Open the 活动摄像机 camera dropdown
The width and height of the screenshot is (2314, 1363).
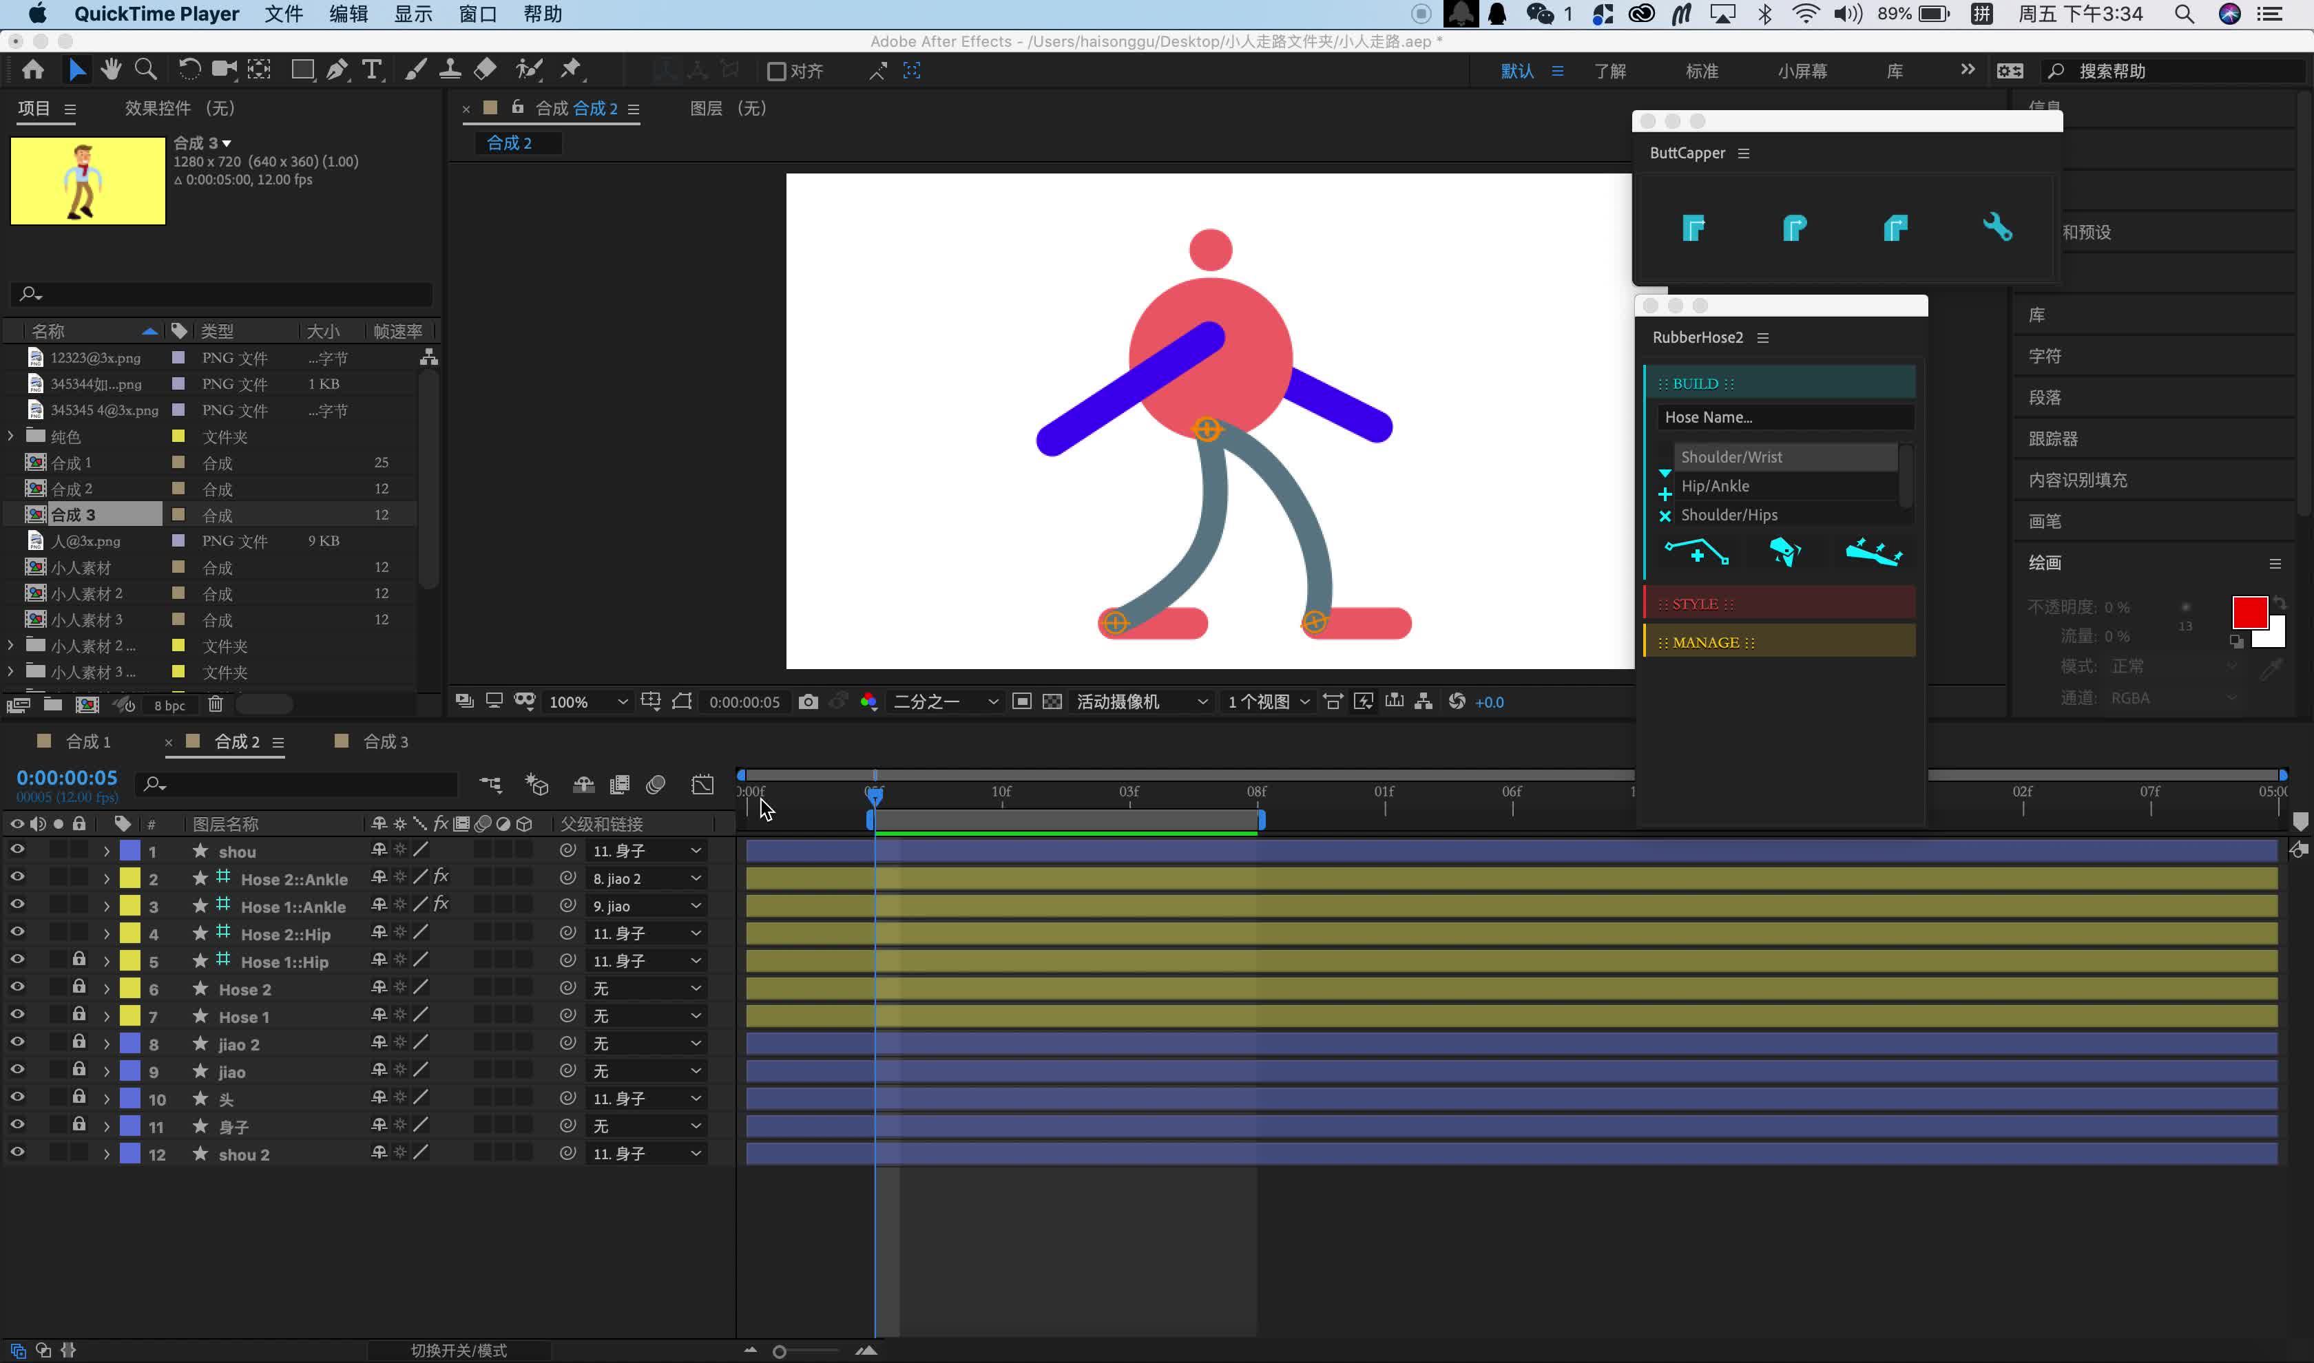pyautogui.click(x=1142, y=701)
